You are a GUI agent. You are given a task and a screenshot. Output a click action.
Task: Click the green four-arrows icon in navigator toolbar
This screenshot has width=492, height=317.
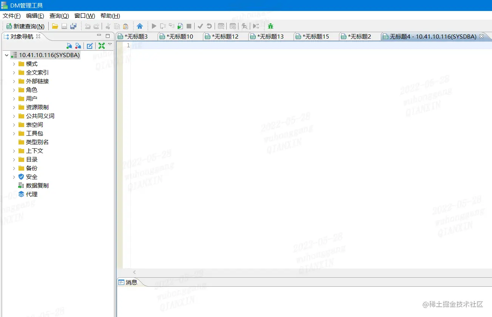(x=101, y=46)
